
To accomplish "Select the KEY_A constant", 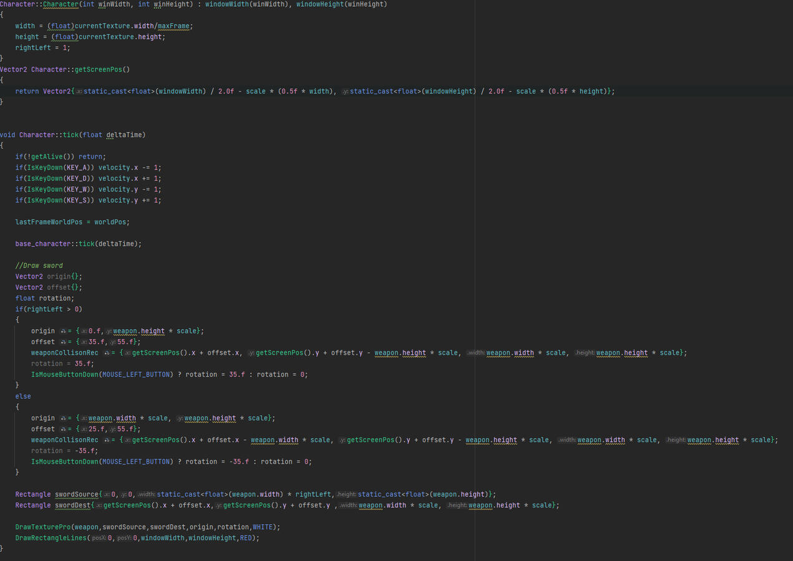I will click(x=77, y=167).
